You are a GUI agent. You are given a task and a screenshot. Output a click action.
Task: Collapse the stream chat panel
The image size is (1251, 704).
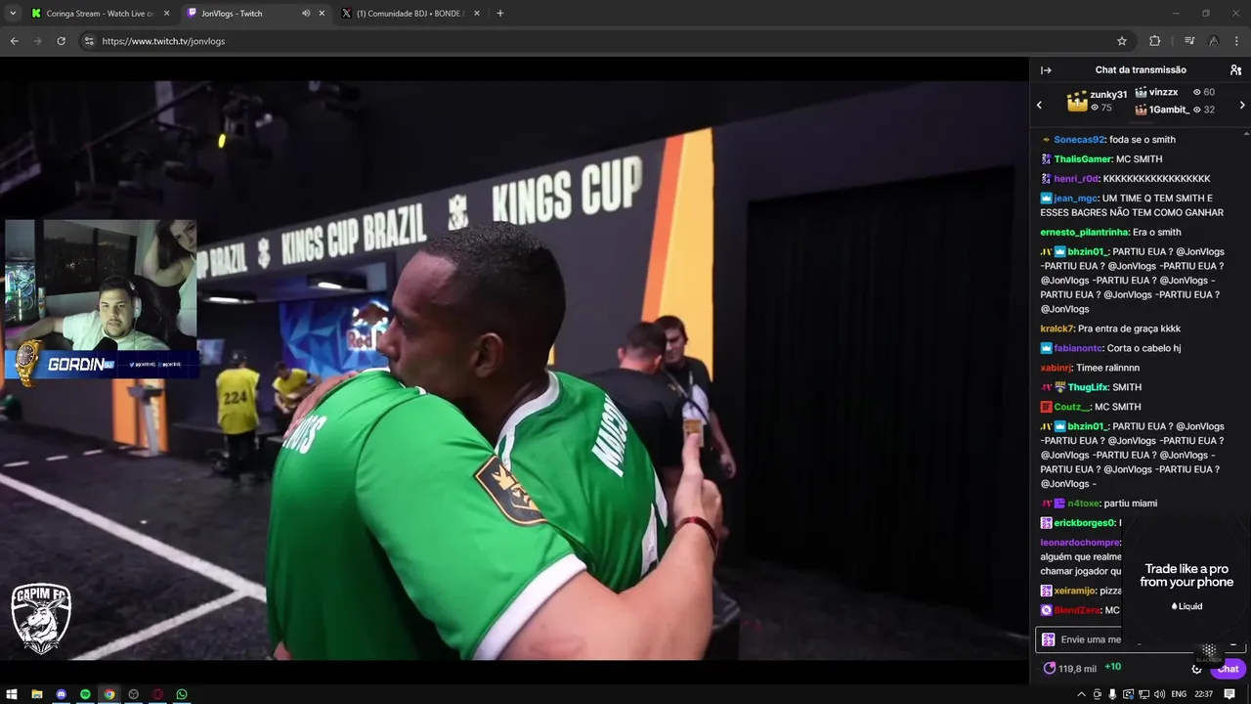point(1046,70)
